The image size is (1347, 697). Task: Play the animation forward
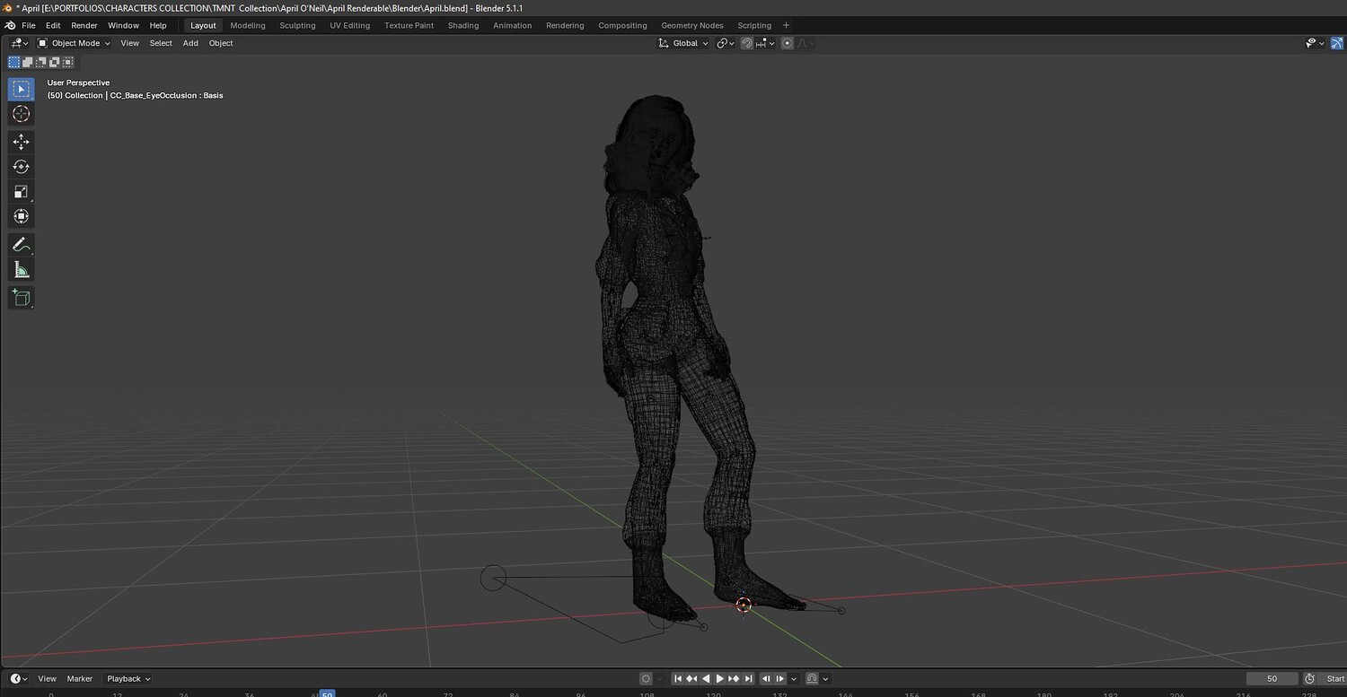pos(719,679)
